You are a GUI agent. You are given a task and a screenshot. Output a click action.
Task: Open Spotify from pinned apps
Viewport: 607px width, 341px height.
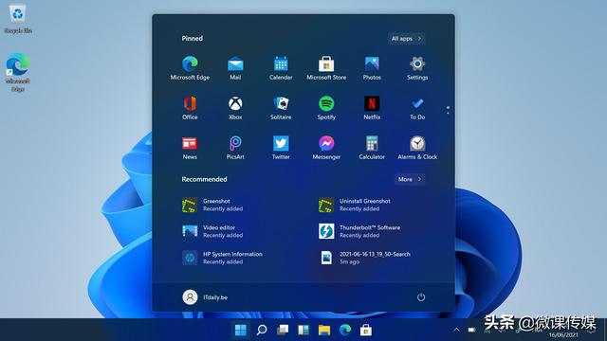pos(326,108)
